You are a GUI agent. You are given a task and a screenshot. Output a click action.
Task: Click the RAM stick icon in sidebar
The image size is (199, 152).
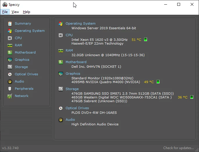pos(10,45)
